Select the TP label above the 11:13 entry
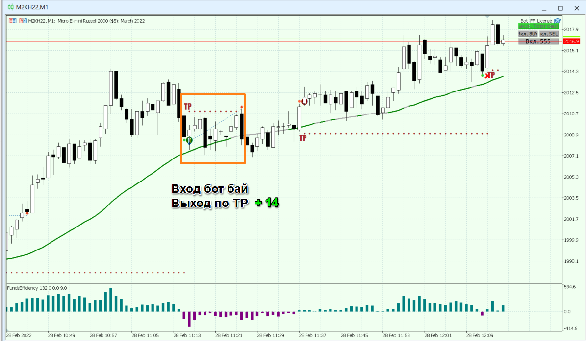The image size is (586, 341). coord(188,107)
